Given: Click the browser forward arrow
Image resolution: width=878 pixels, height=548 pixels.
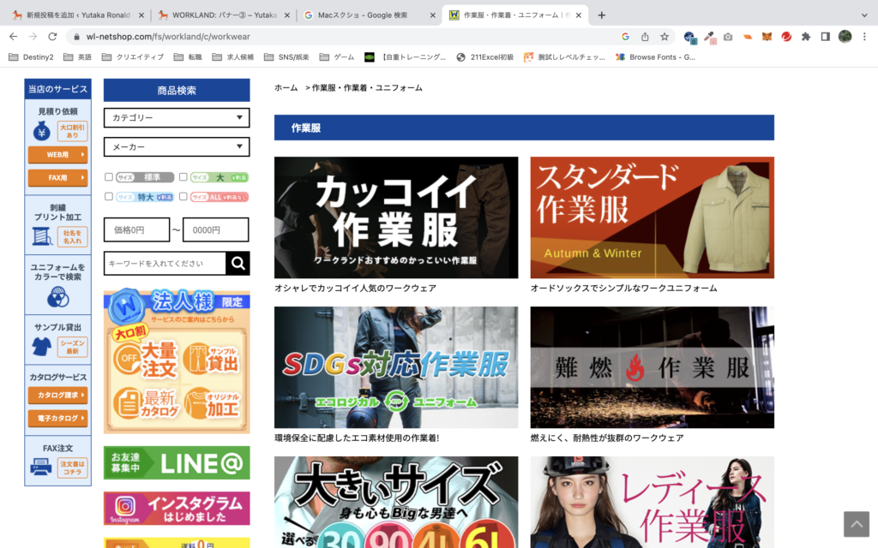Looking at the screenshot, I should click(33, 36).
